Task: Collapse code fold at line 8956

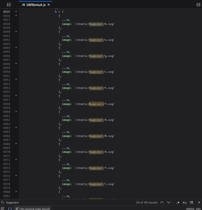Action: [16, 96]
